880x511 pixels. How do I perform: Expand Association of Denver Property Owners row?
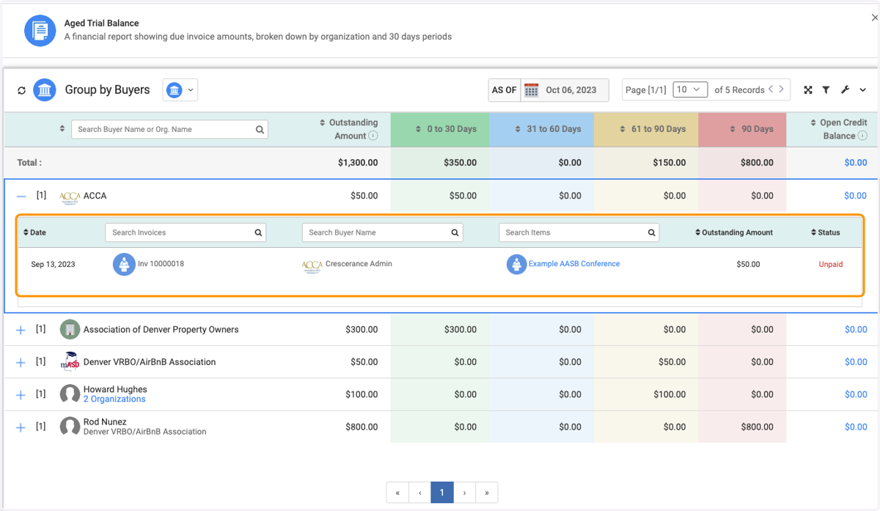(x=21, y=330)
